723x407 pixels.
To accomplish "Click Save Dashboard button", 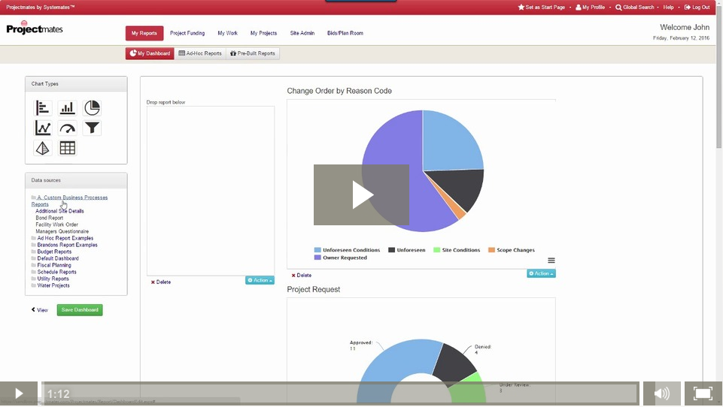I will [80, 310].
